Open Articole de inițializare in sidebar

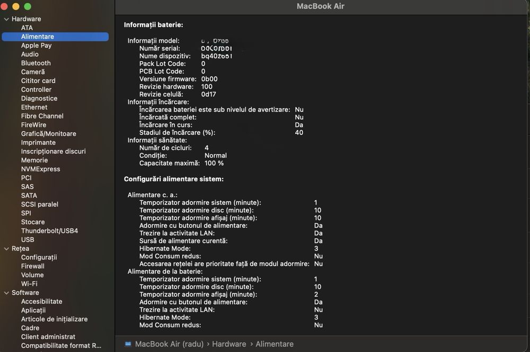click(x=55, y=319)
